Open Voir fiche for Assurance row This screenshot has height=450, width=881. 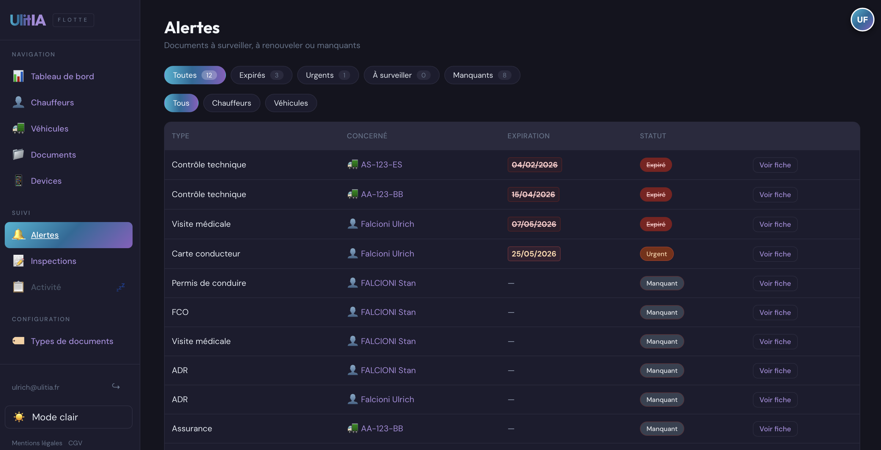tap(775, 429)
